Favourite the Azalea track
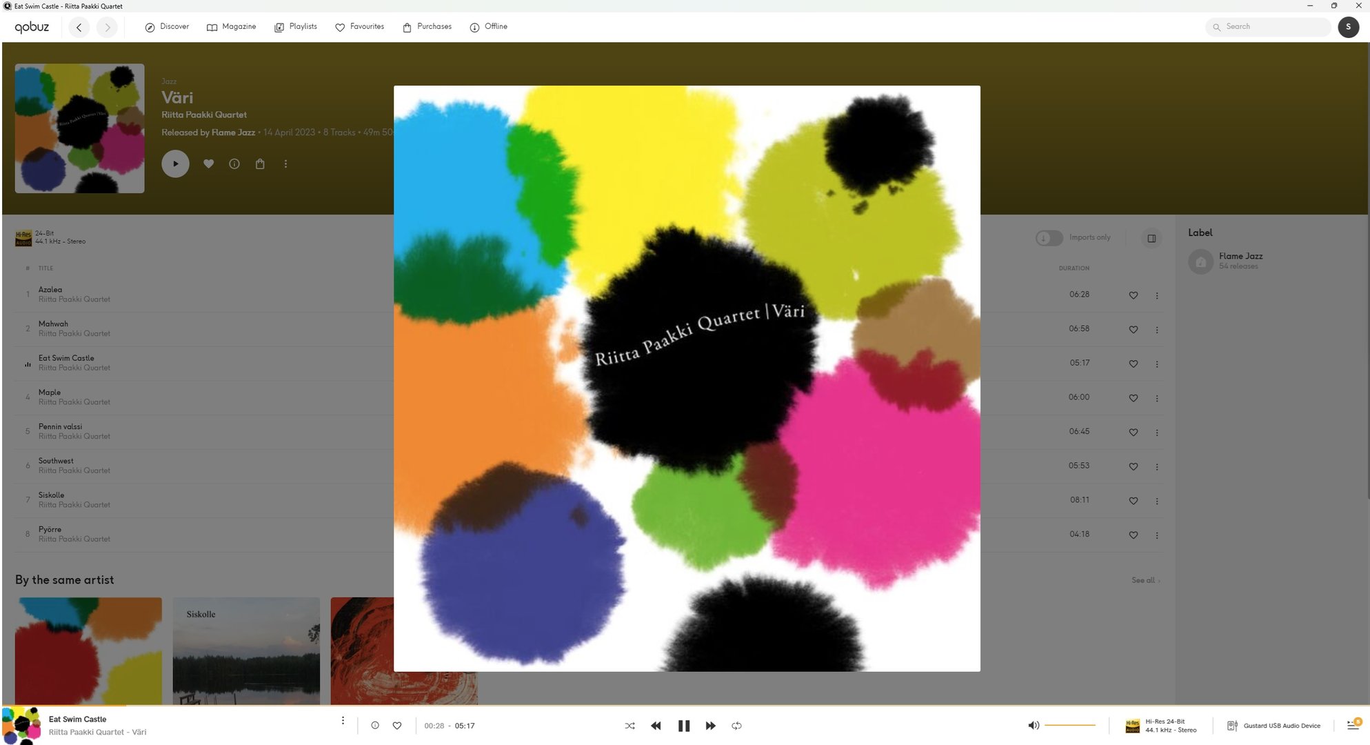This screenshot has width=1370, height=745. [1133, 295]
